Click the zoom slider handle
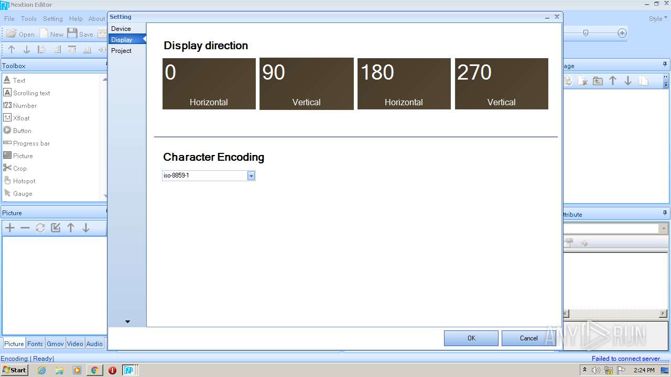The height and width of the screenshot is (377, 671). click(586, 33)
